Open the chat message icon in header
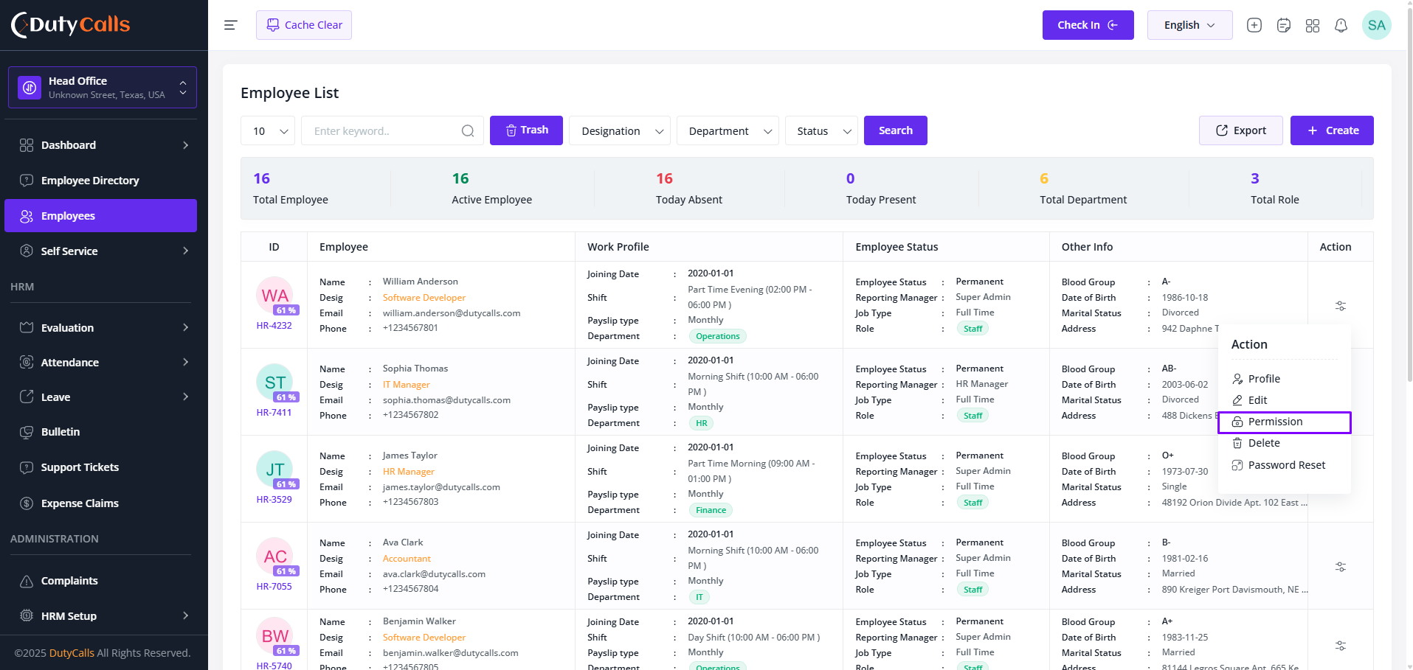This screenshot has width=1413, height=670. tap(1283, 26)
